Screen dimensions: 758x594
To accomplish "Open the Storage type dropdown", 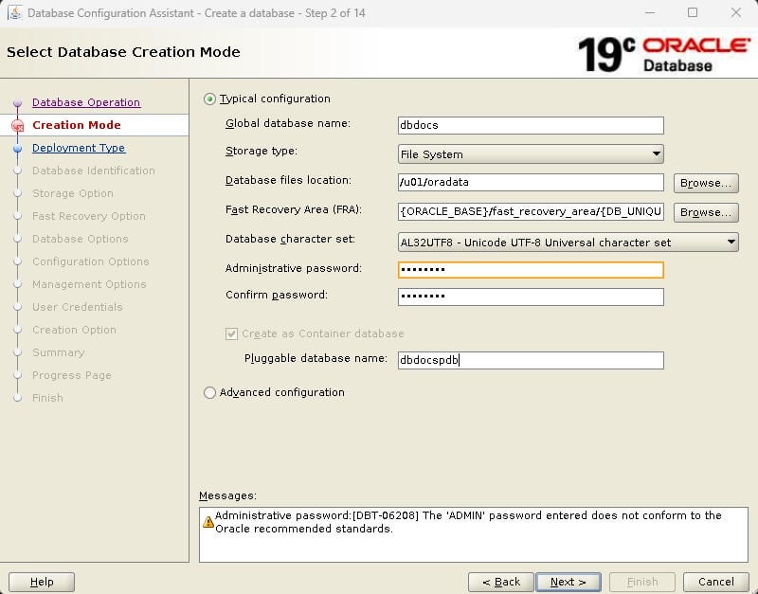I will 531,154.
